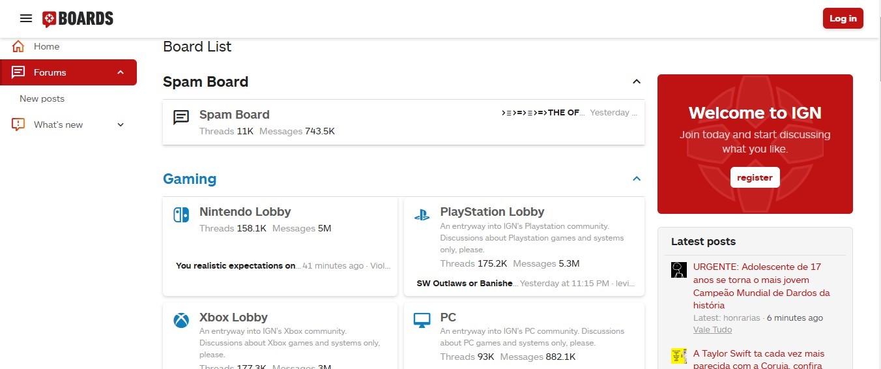Open thread 'SW Outlaws or Banishe...'

click(467, 284)
